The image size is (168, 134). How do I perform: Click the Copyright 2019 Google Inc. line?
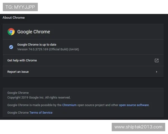point(39,97)
